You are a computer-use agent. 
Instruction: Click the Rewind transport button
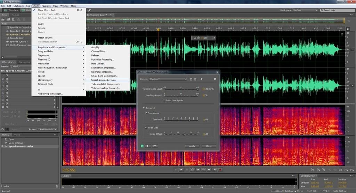coord(203,169)
